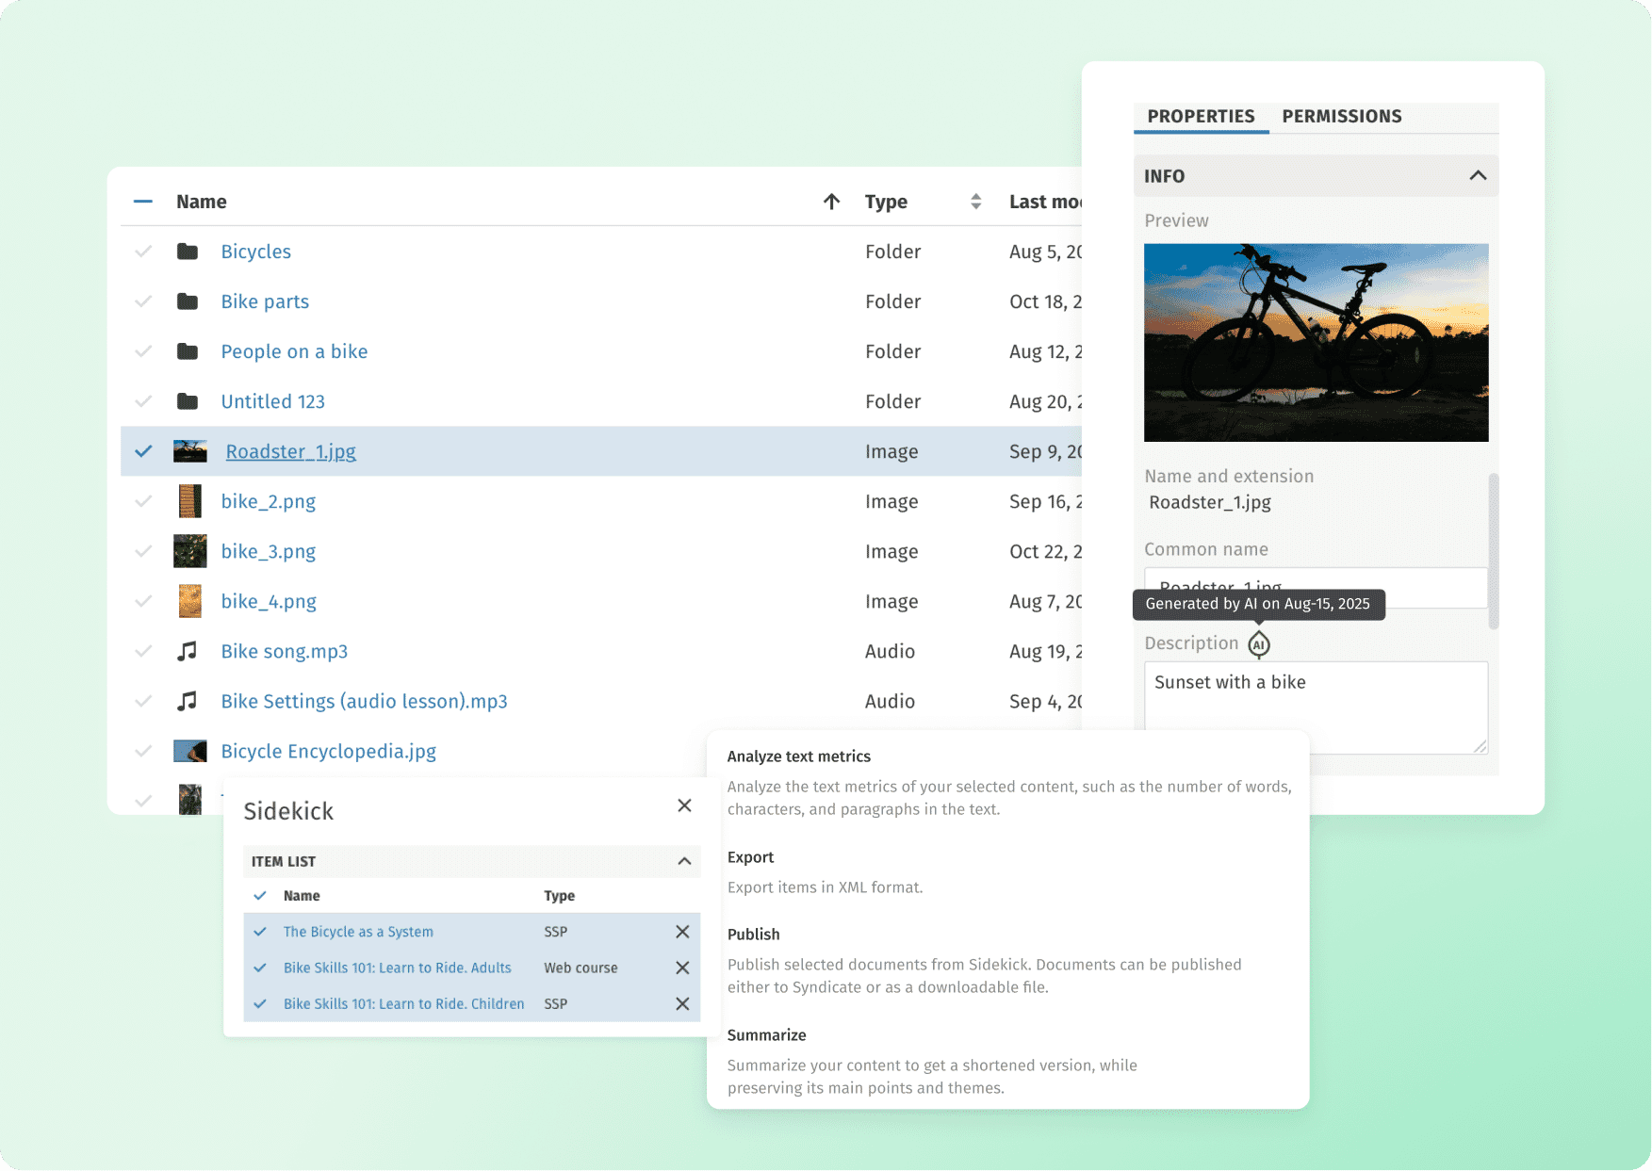Remove Bike Skills 101 Children from list
The image size is (1652, 1171).
click(x=682, y=1004)
